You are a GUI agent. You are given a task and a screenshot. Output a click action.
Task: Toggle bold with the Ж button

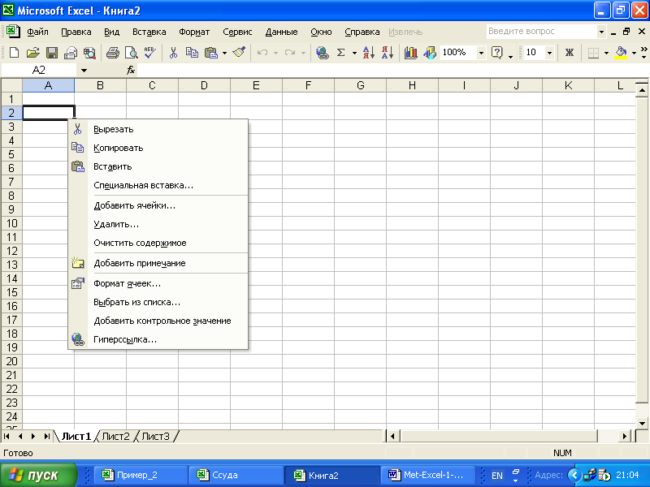570,53
